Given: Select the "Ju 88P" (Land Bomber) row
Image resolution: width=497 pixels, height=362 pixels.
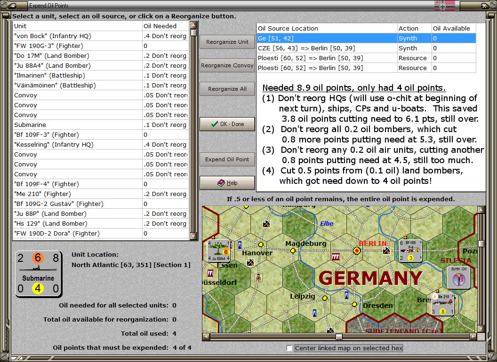Looking at the screenshot, I should [x=101, y=213].
